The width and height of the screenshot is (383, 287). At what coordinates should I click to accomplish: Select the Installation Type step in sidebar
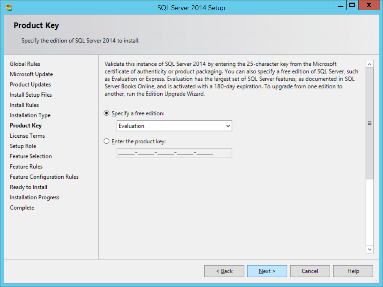pos(30,115)
